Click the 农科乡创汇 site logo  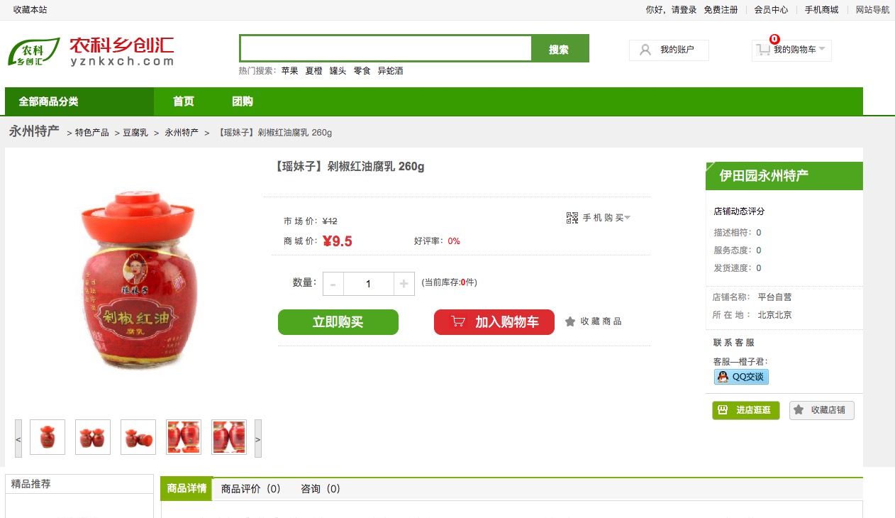pyautogui.click(x=91, y=51)
